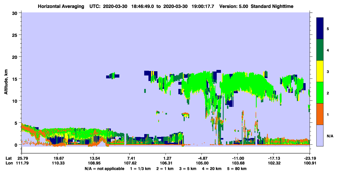The width and height of the screenshot is (344, 176).
Task: Click the yellow level 3 colorbar segment
Action: click(320, 71)
